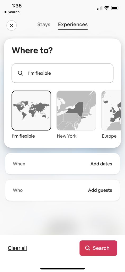Open Add guests option

tap(100, 190)
